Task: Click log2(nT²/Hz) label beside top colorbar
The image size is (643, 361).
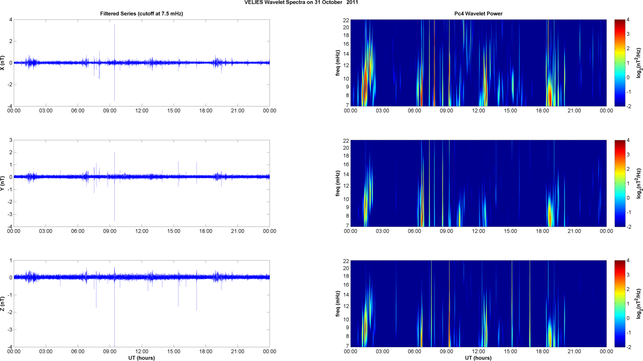Action: click(x=639, y=63)
